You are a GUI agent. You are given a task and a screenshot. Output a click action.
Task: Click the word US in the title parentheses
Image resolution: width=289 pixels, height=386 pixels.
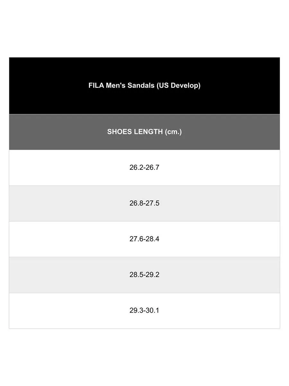[163, 86]
